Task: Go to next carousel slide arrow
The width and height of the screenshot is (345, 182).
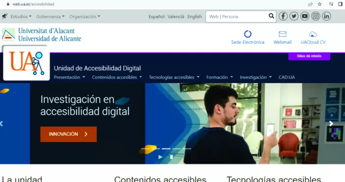Action: (331, 123)
